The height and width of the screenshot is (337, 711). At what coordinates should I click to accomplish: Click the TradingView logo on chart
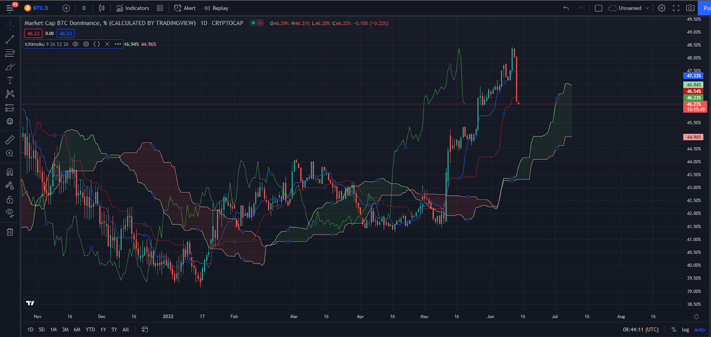tap(30, 303)
